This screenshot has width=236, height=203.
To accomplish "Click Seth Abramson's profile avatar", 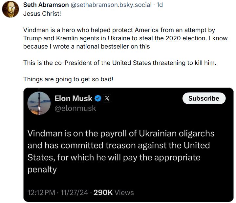I will point(11,9).
